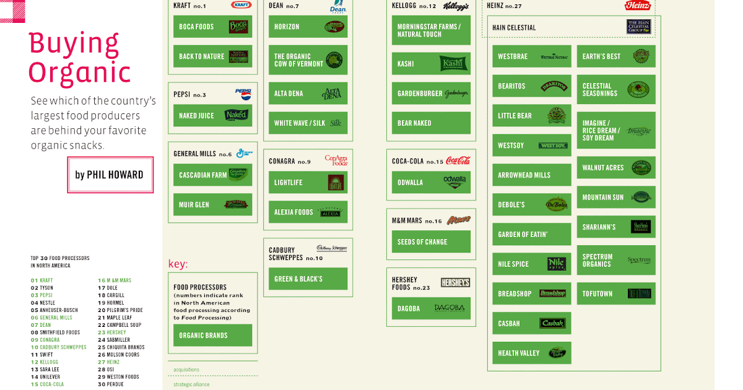Select the Walnut Acres brand box

616,168
